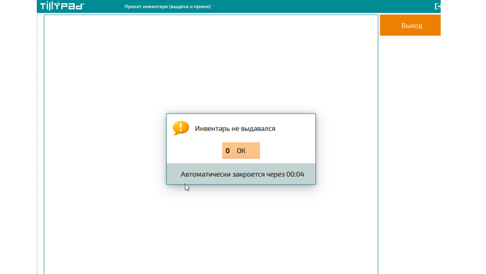The width and height of the screenshot is (486, 274).
Task: Click white dialog space left of OK button
Action: coord(194,150)
